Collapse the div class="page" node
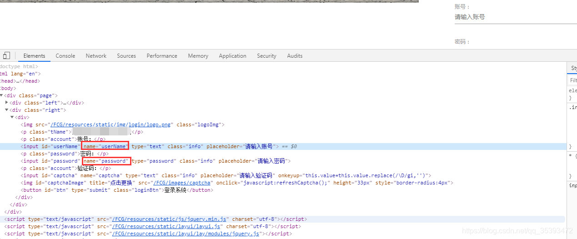Screen dimensions: 577x239 pos(2,95)
